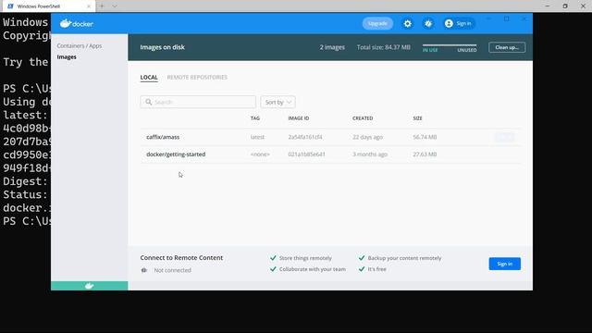Screen dimensions: 592x333
Task: Click the <none> tag cell
Action: (x=260, y=154)
